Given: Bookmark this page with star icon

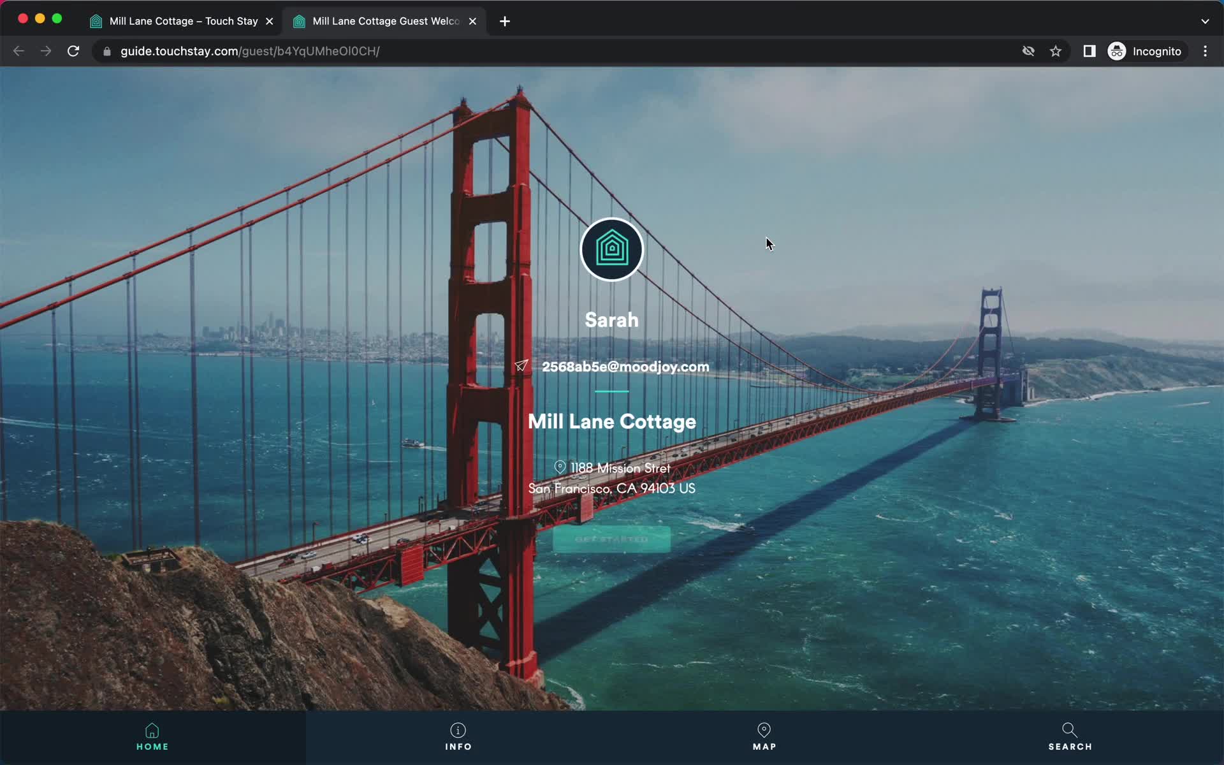Looking at the screenshot, I should [x=1056, y=51].
